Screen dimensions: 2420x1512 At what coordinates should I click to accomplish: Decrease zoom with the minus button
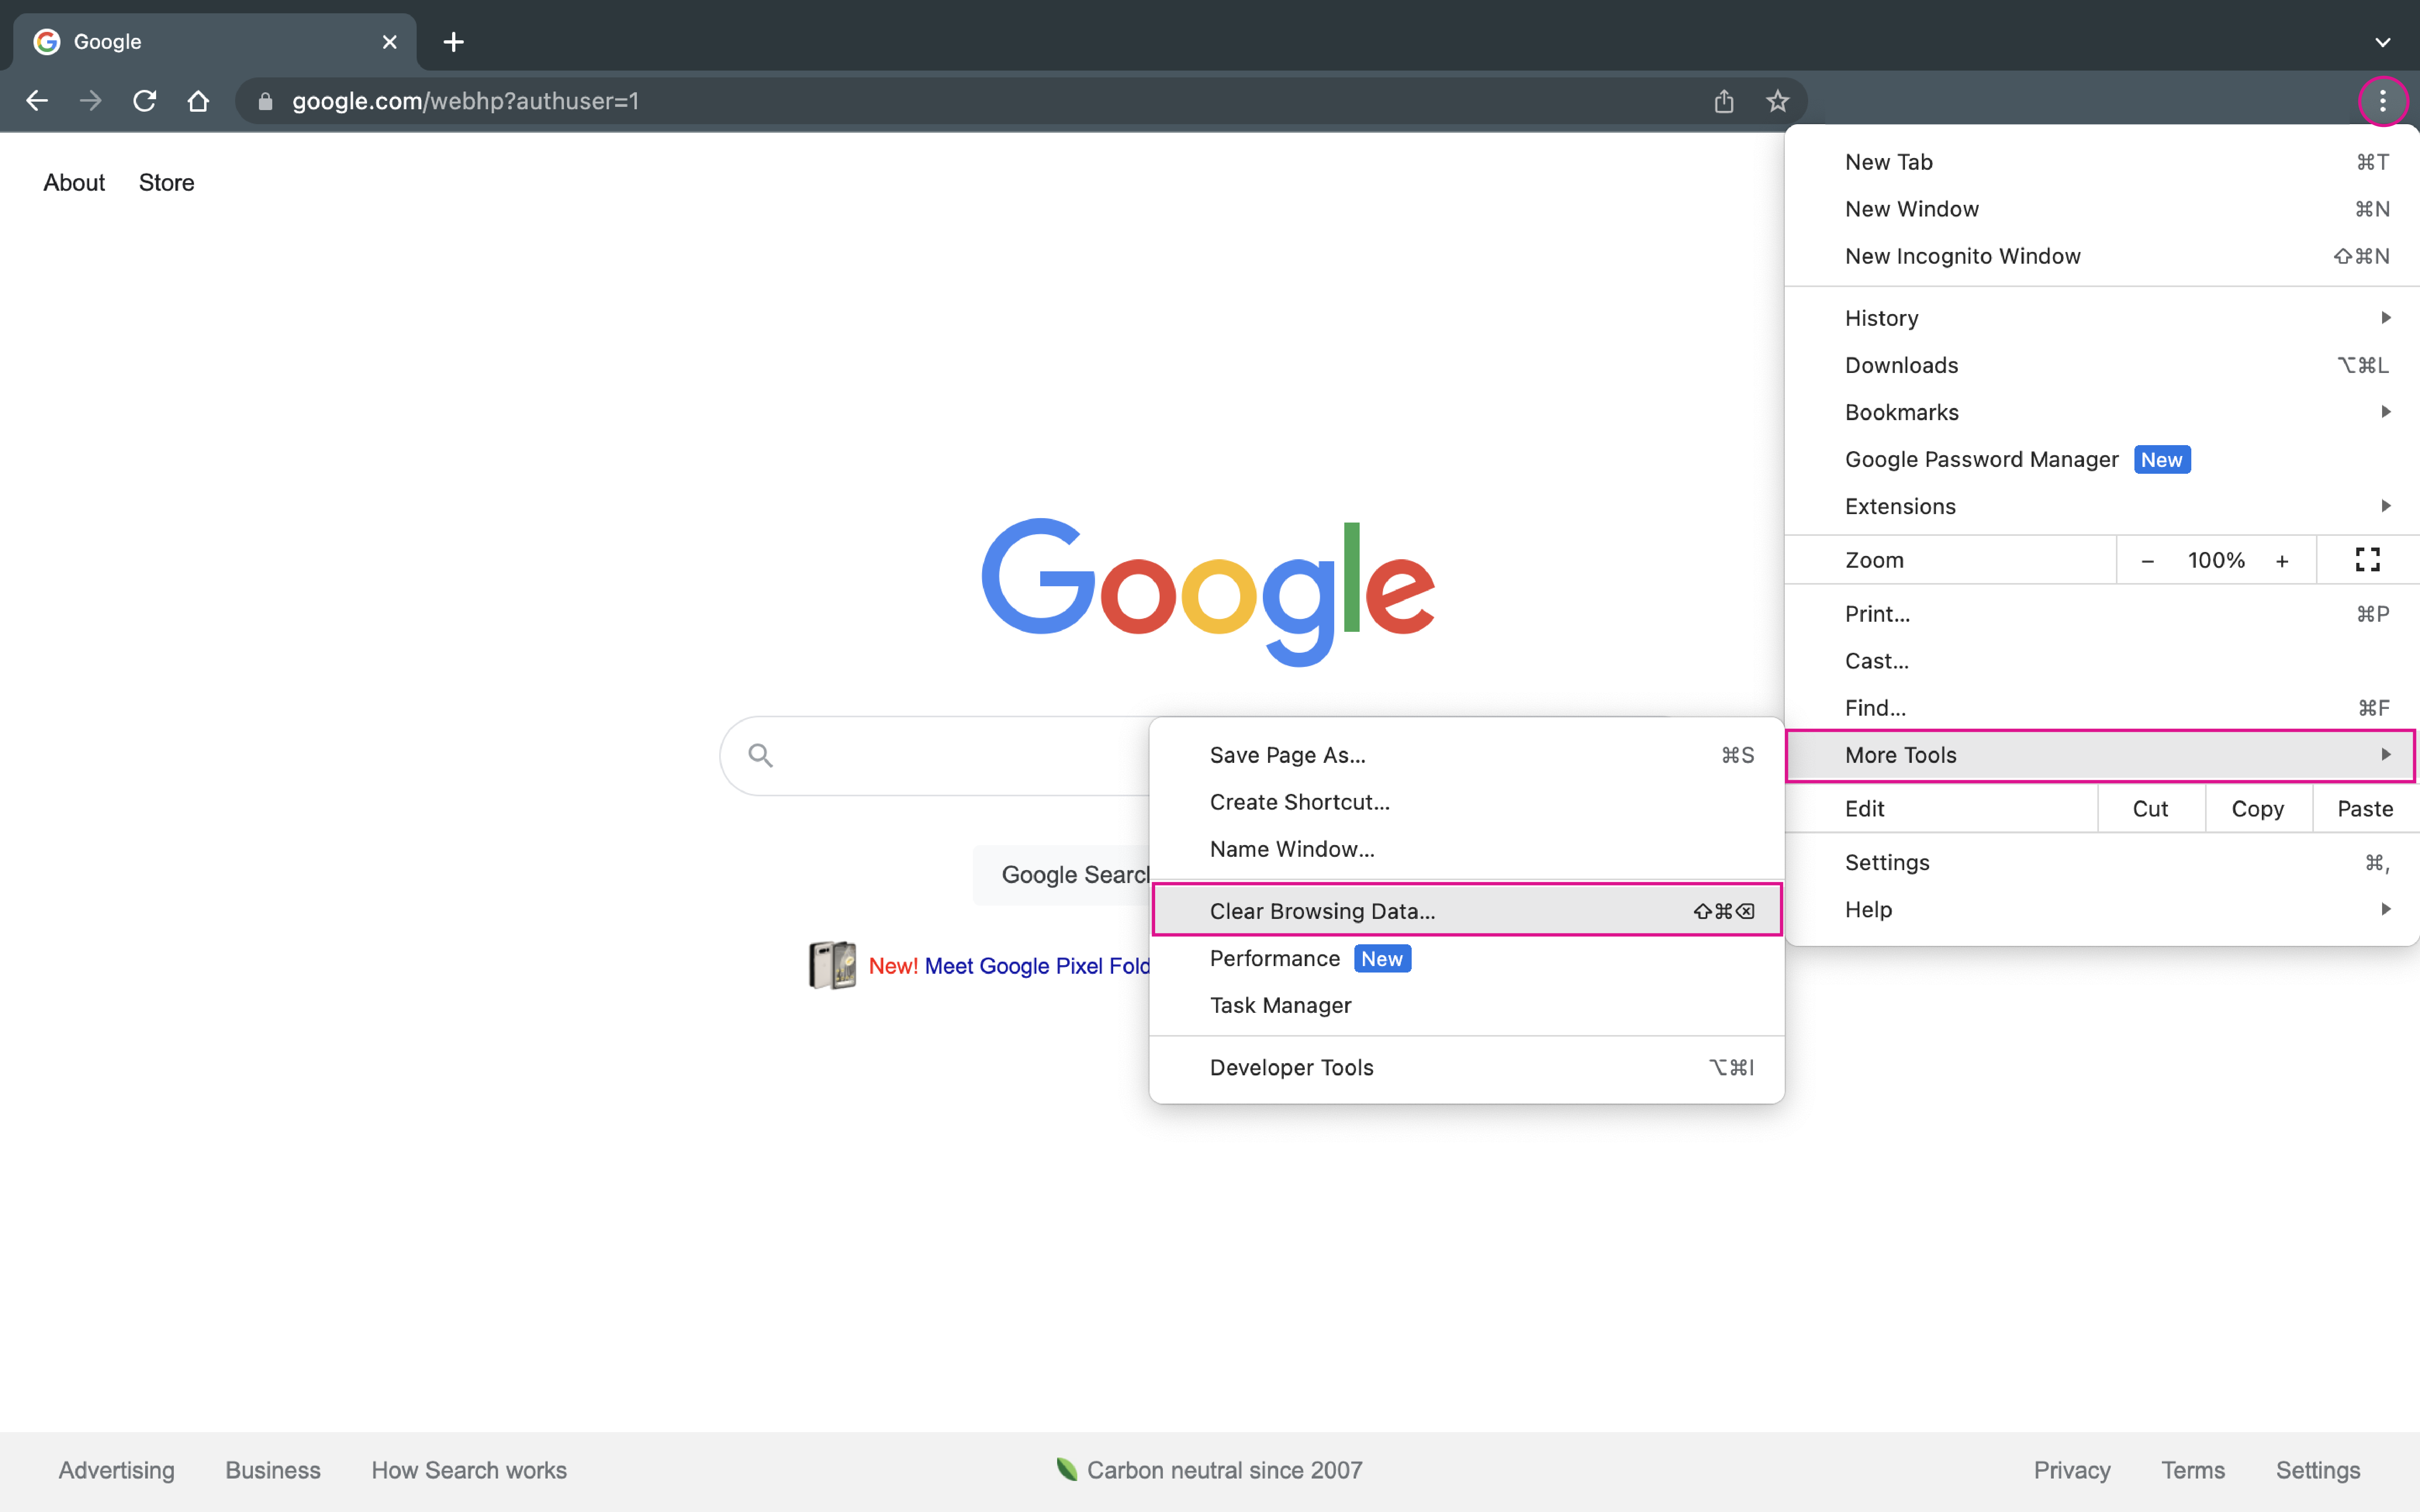click(2147, 561)
